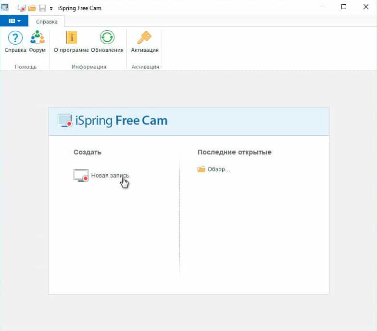
Task: Close the iSpring Free Cam window
Action: 365,7
